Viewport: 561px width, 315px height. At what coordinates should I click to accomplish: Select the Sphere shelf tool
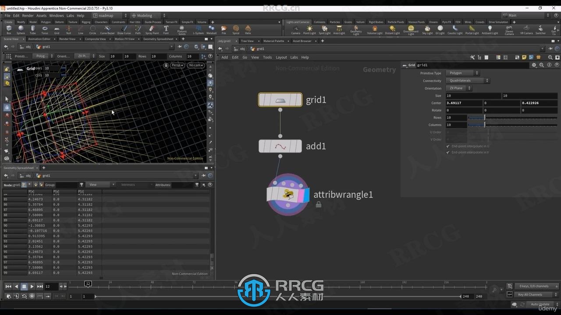click(21, 30)
